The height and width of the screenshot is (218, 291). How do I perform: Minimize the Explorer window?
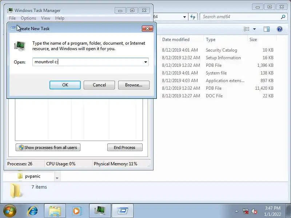coord(258,7)
